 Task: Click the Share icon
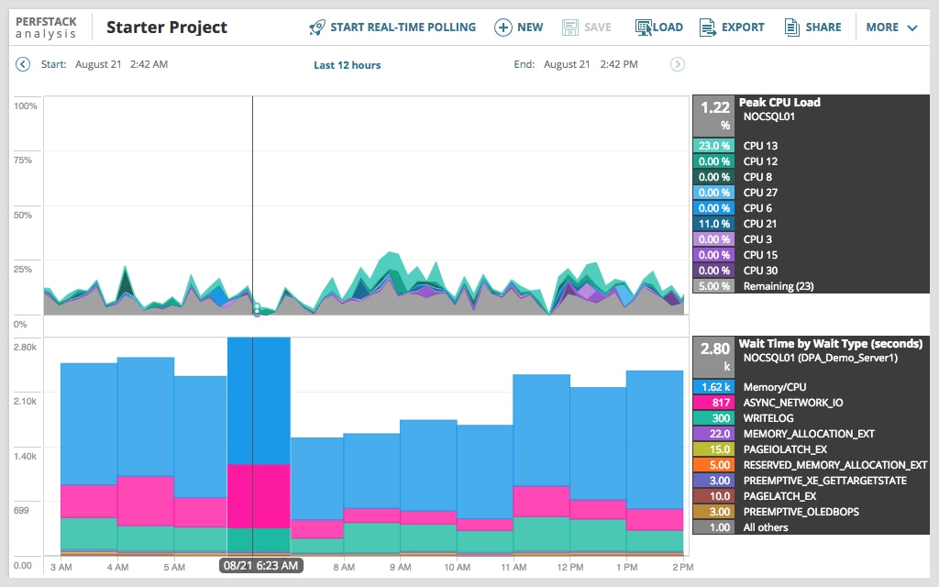coord(790,27)
